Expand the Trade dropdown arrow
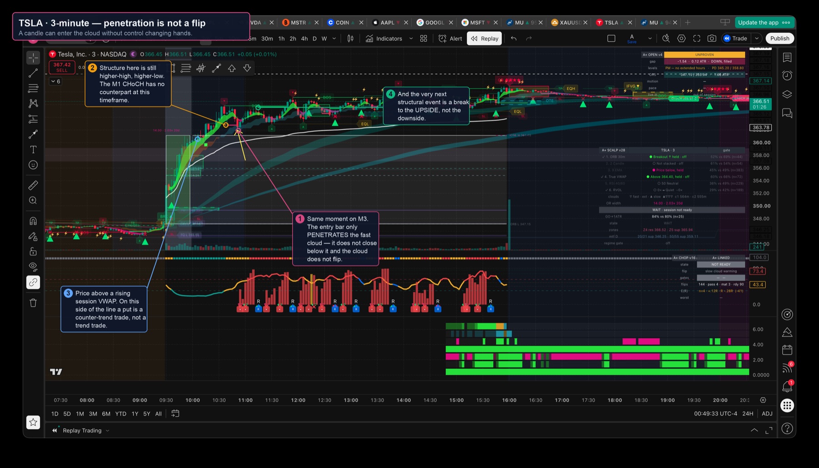Viewport: 819px width, 468px height. (x=757, y=39)
